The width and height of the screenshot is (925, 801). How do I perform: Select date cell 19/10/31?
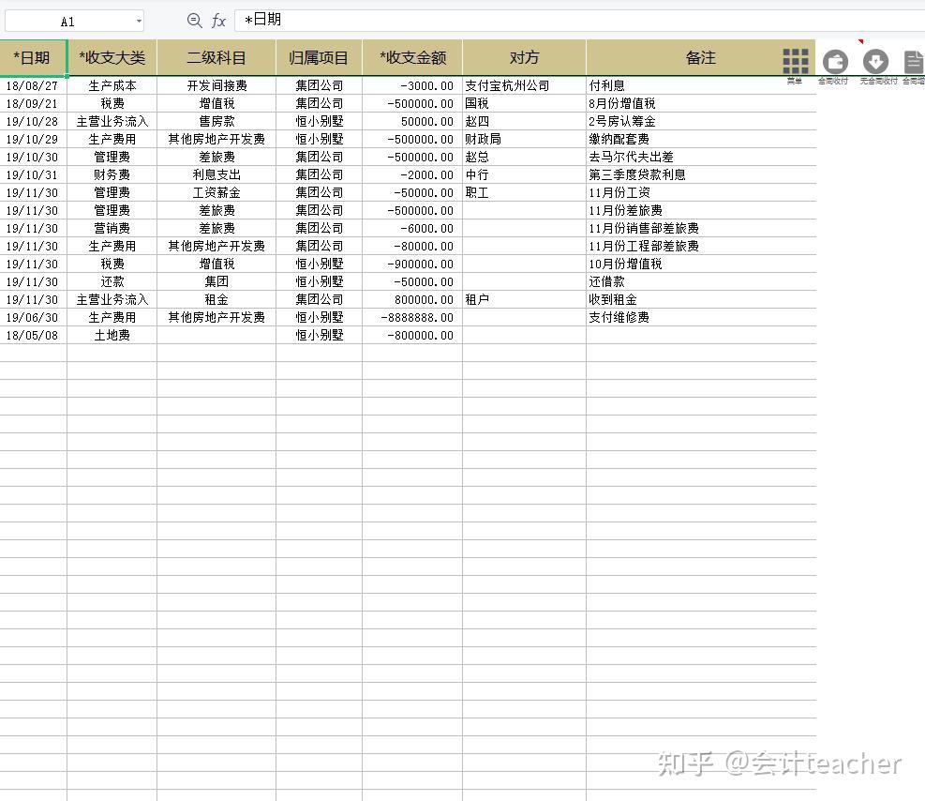click(x=33, y=174)
